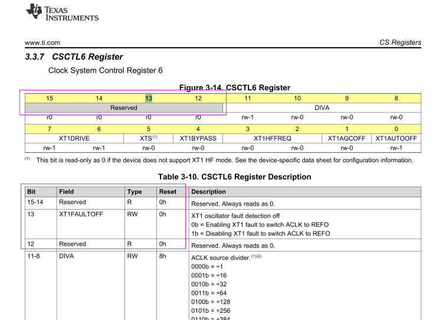This screenshot has width=439, height=320.
Task: Click bit number 9 in the figure header
Action: [347, 99]
